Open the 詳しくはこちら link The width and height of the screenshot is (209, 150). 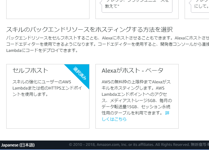pyautogui.click(x=114, y=119)
